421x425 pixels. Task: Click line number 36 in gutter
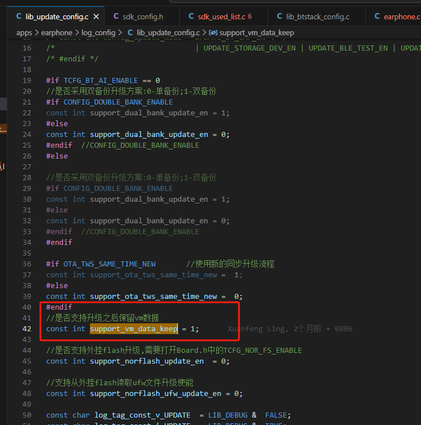(27, 264)
